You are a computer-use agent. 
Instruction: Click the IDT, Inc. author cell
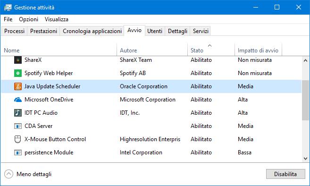click(x=130, y=113)
